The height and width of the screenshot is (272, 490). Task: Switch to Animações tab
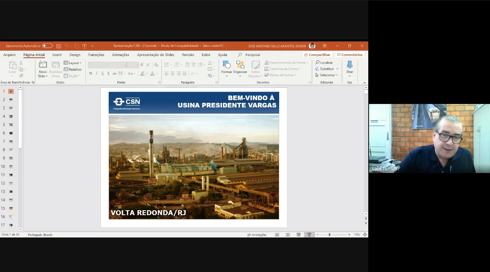click(121, 55)
